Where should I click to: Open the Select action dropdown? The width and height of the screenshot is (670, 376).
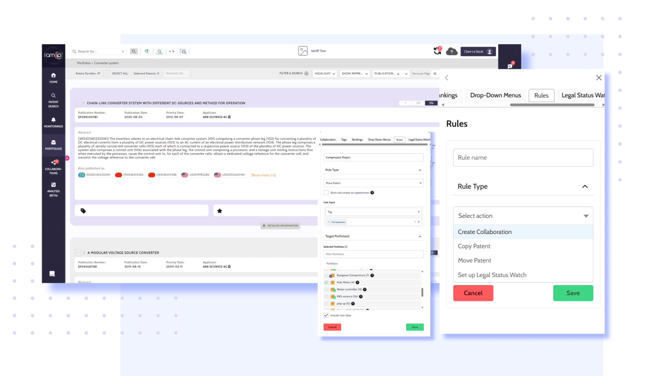pyautogui.click(x=523, y=216)
